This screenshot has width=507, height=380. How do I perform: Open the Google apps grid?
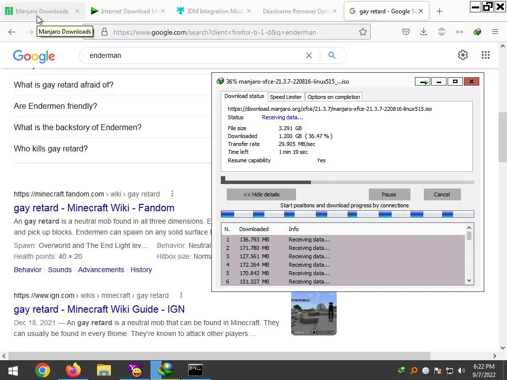(485, 55)
